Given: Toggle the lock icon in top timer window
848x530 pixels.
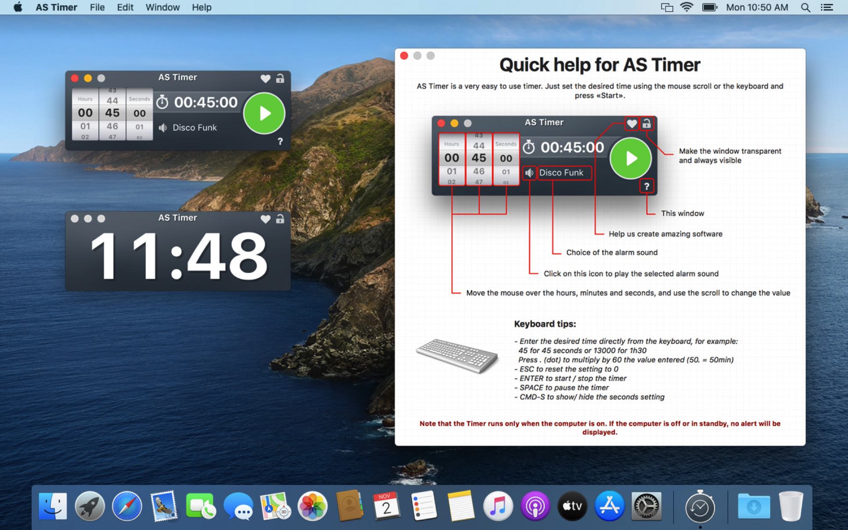Looking at the screenshot, I should [x=280, y=79].
